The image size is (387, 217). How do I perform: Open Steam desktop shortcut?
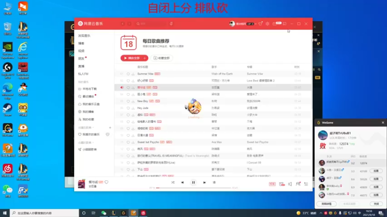click(8, 110)
